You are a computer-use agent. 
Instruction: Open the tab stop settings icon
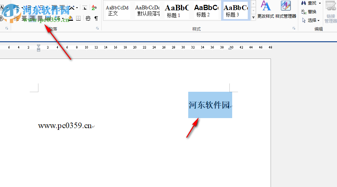[85, 8]
